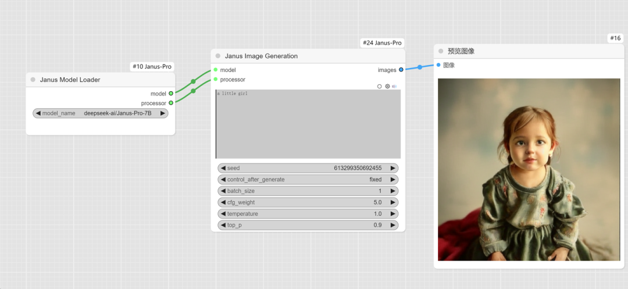
Task: Click the top_p value 0.9
Action: [378, 225]
